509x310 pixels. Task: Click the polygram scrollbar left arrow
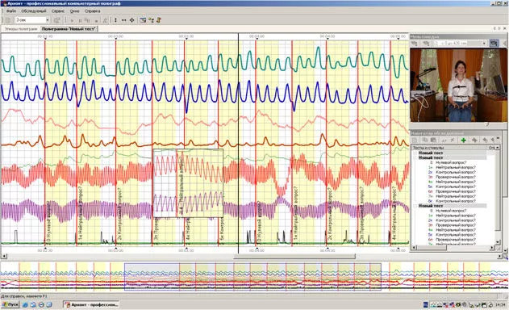tap(4, 257)
